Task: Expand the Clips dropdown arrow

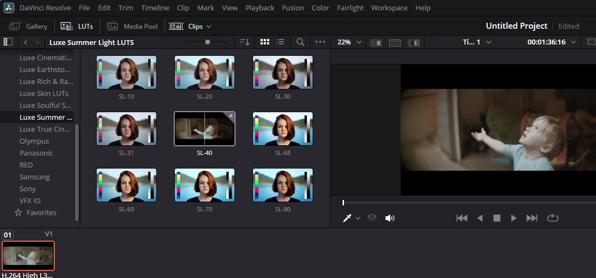Action: coord(209,26)
